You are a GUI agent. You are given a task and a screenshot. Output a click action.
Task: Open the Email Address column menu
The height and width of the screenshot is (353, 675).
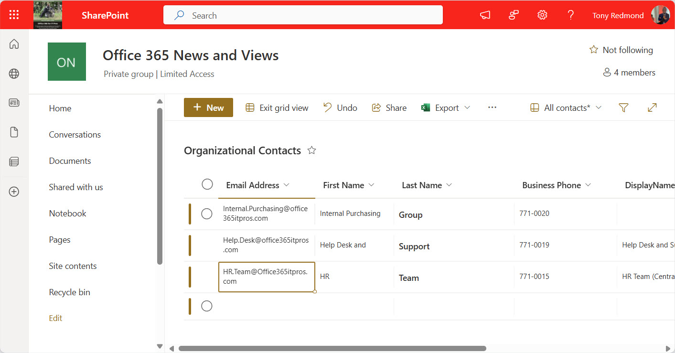coord(286,185)
